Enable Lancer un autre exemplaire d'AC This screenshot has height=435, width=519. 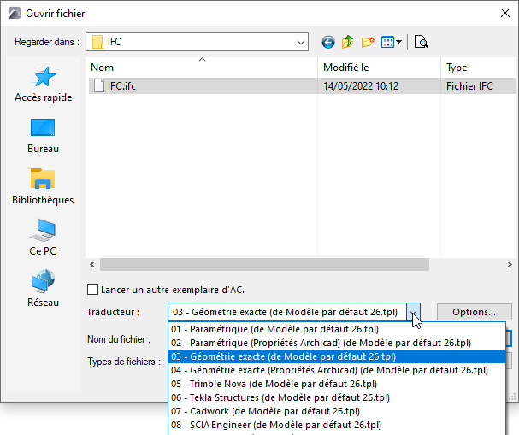(92, 290)
